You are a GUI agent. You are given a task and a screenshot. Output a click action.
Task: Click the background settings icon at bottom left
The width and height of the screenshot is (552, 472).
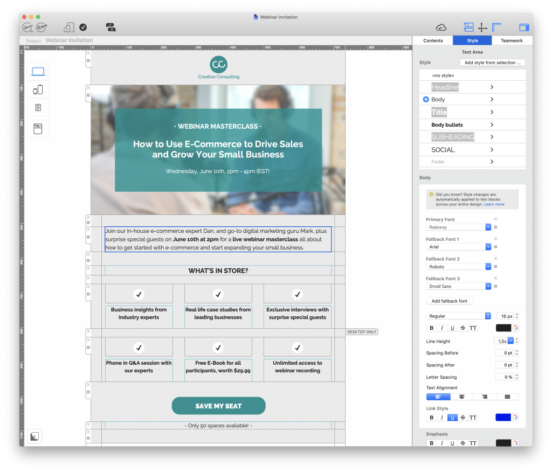pyautogui.click(x=34, y=436)
